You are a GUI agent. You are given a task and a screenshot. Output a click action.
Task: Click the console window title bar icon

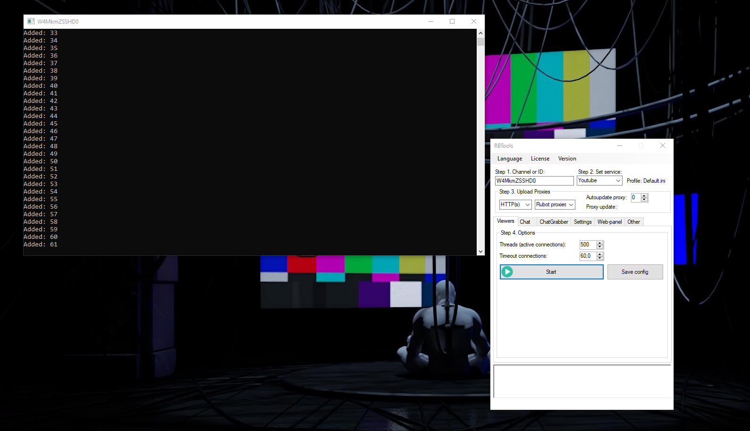click(x=31, y=21)
